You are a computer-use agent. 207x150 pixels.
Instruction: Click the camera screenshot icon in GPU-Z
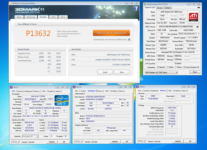coord(199,8)
